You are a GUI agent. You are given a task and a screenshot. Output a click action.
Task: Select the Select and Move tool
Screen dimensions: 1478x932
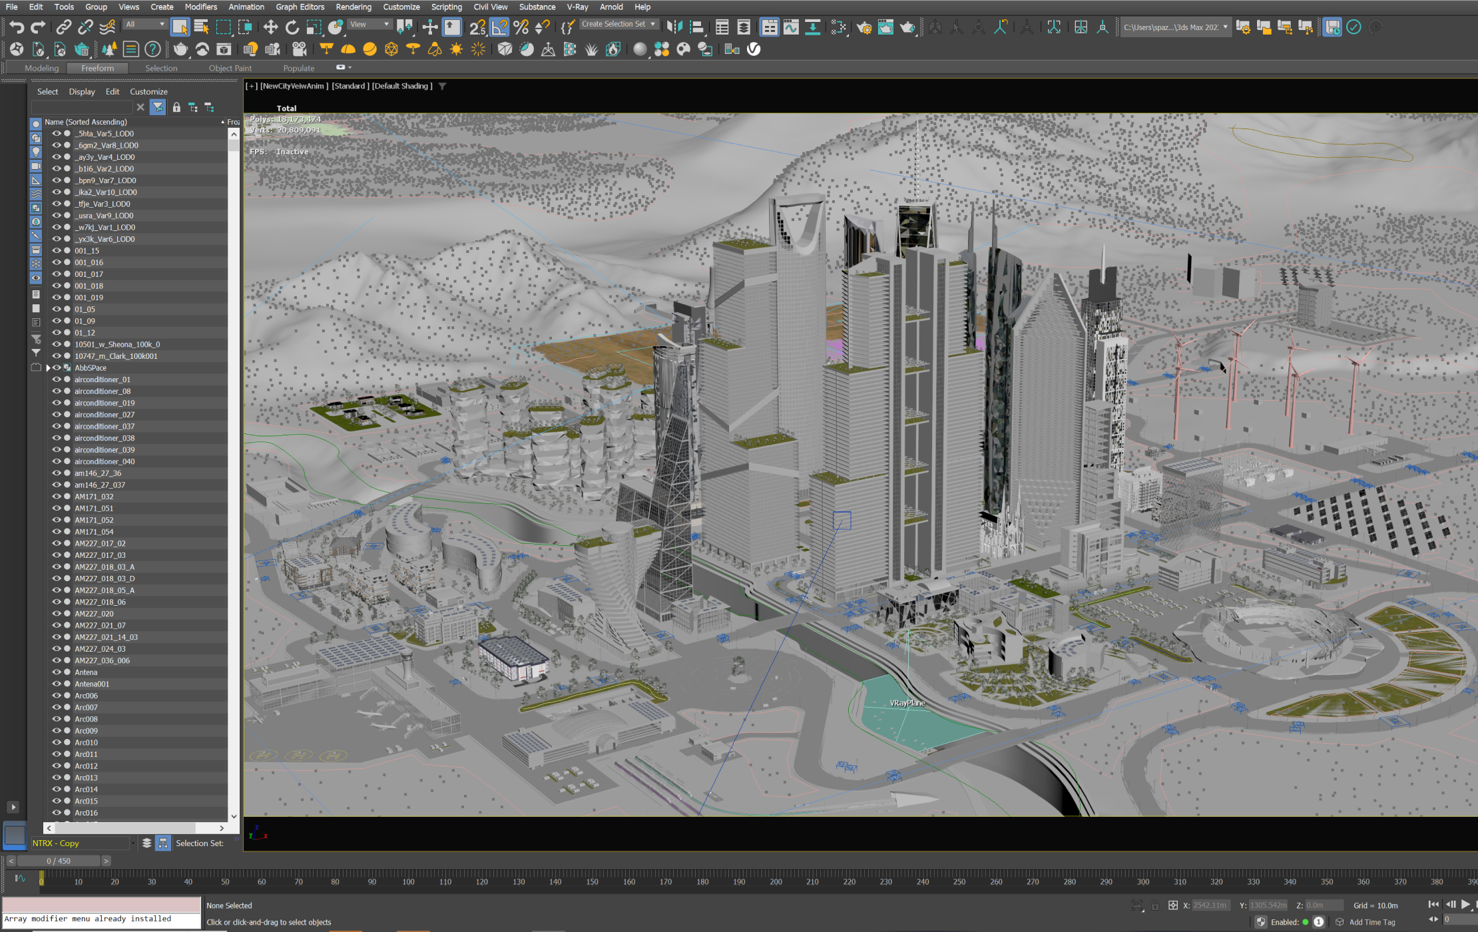click(270, 27)
